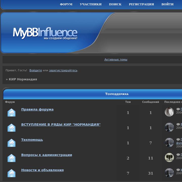Click the envelope icon beside Техпомощь
The height and width of the screenshot is (182, 182).
[x=11, y=143]
